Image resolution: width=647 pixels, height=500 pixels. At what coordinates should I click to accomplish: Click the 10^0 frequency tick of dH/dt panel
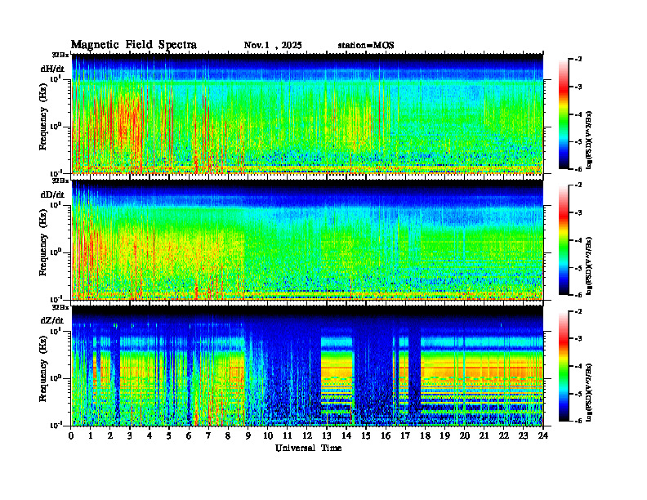pyautogui.click(x=56, y=126)
